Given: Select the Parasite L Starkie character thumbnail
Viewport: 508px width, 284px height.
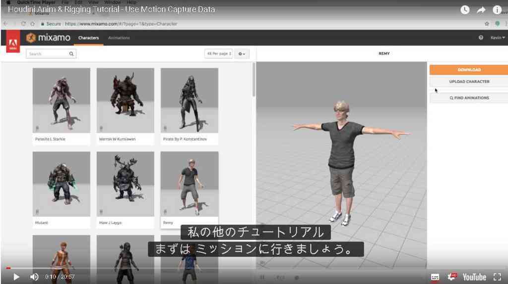Looking at the screenshot, I should 61,100.
